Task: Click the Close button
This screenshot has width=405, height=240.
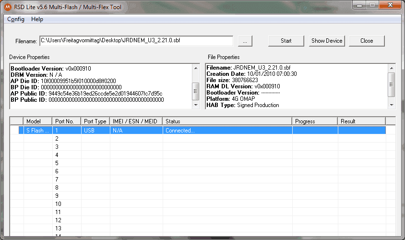Action: [367, 41]
